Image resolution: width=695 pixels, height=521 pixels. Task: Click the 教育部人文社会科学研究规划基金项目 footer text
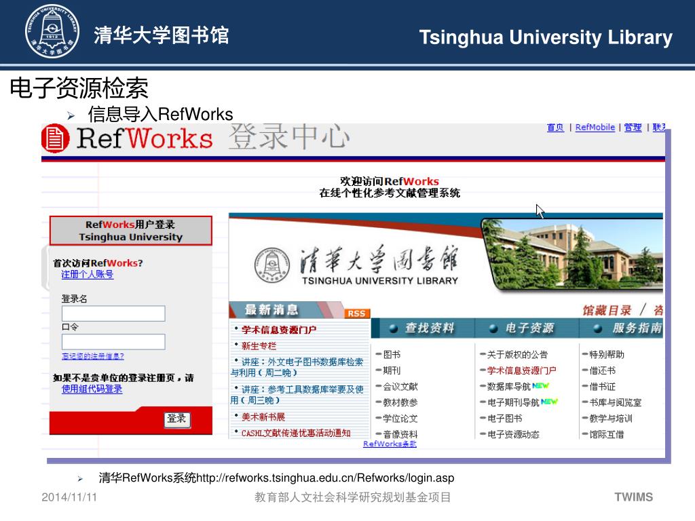click(x=353, y=497)
